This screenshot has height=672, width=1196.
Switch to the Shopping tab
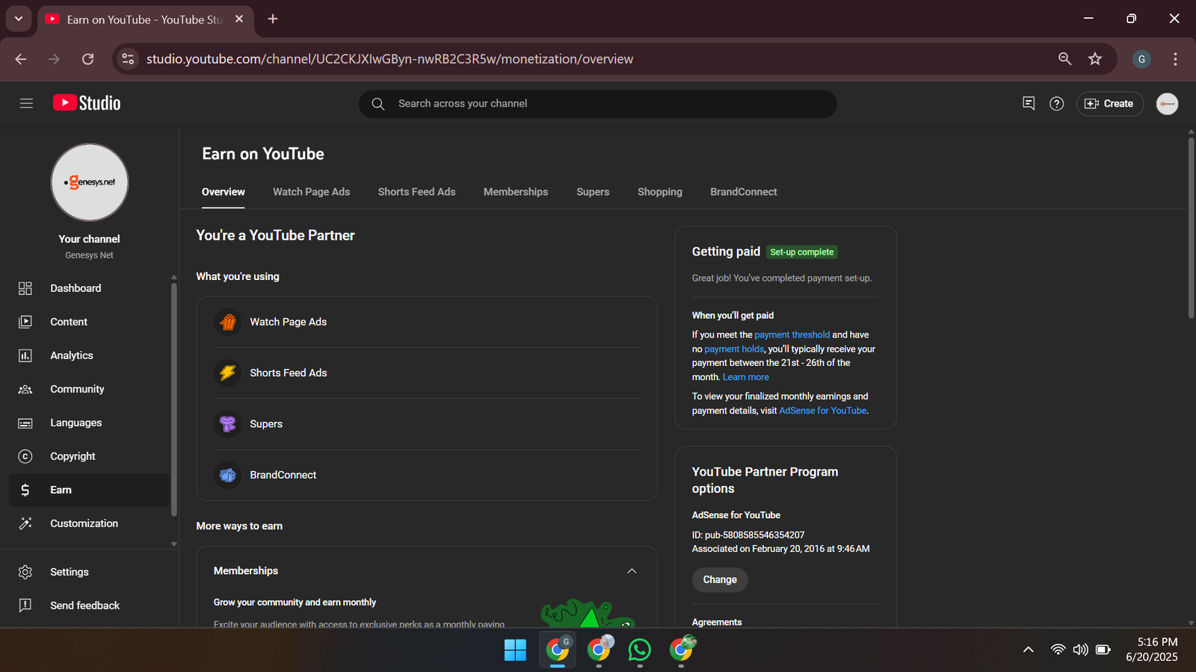coord(660,192)
